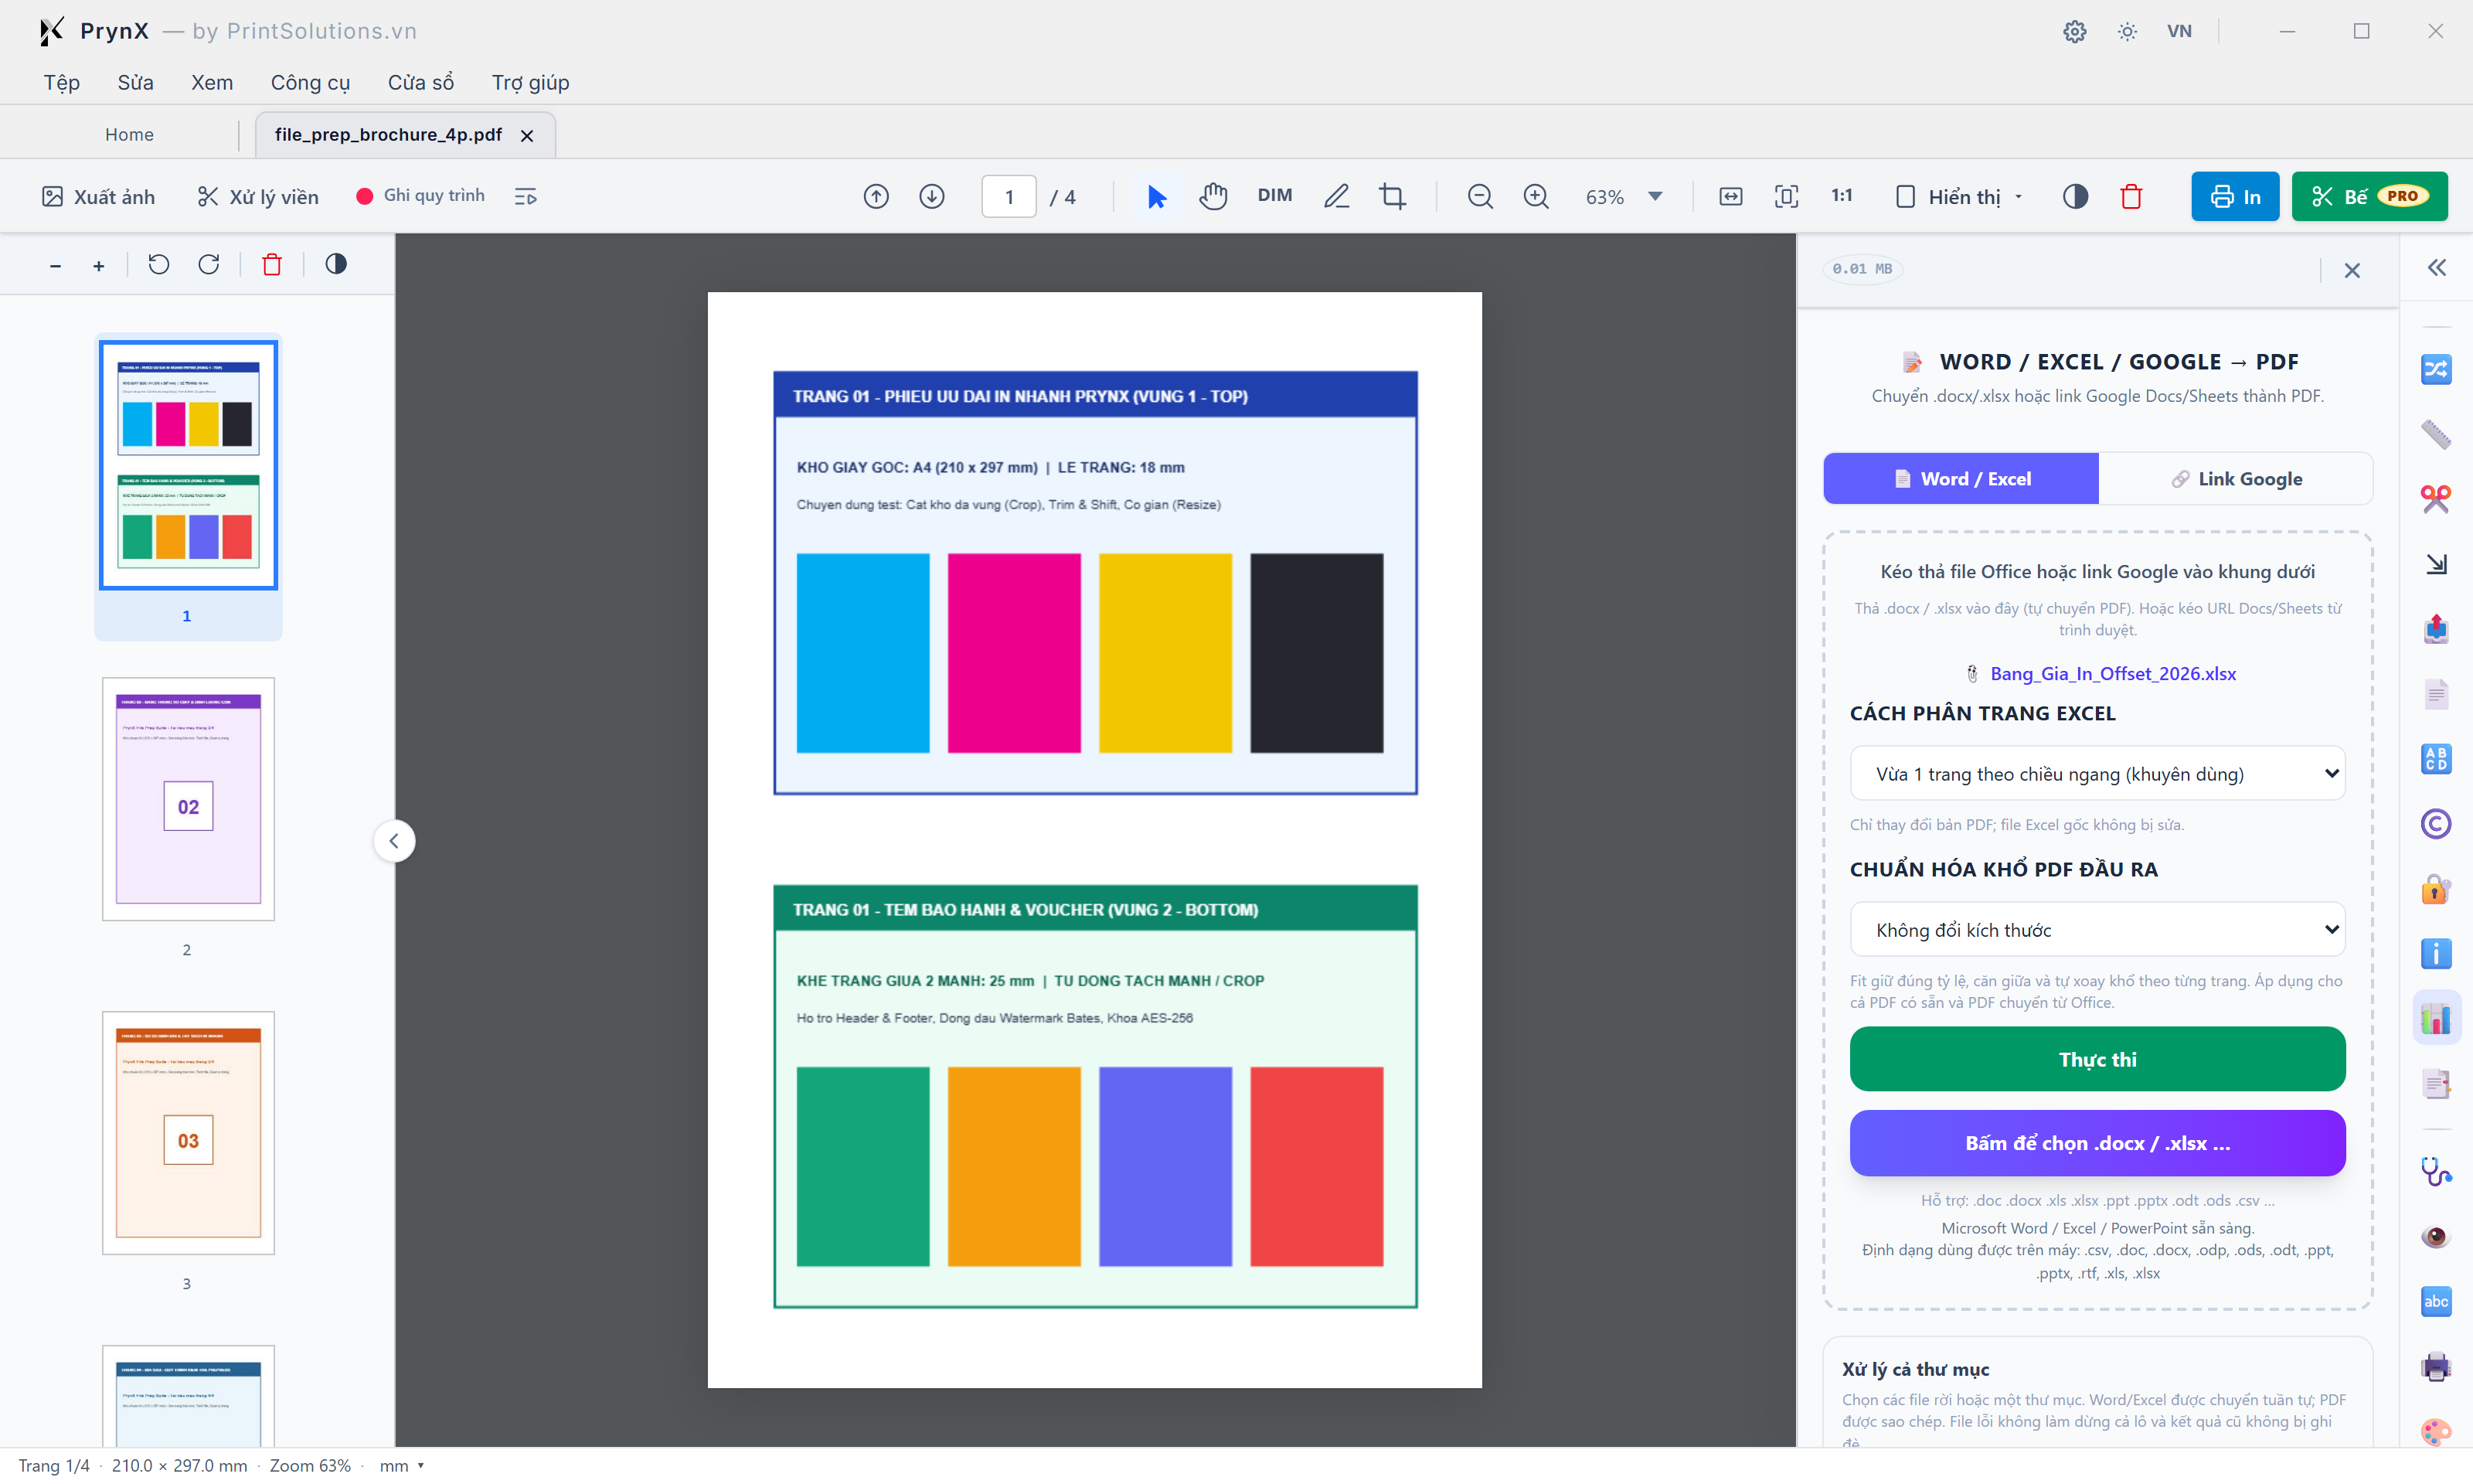Select the pointer selection tool
Image resolution: width=2473 pixels, height=1484 pixels.
[1157, 196]
